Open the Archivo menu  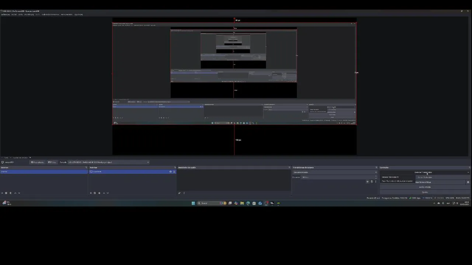[5, 15]
